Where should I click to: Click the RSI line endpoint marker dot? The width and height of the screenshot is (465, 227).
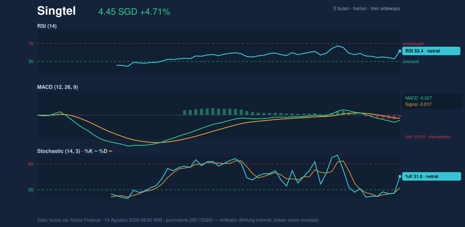tap(400, 51)
